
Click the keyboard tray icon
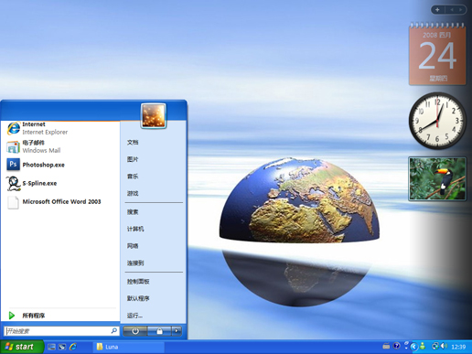point(386,346)
